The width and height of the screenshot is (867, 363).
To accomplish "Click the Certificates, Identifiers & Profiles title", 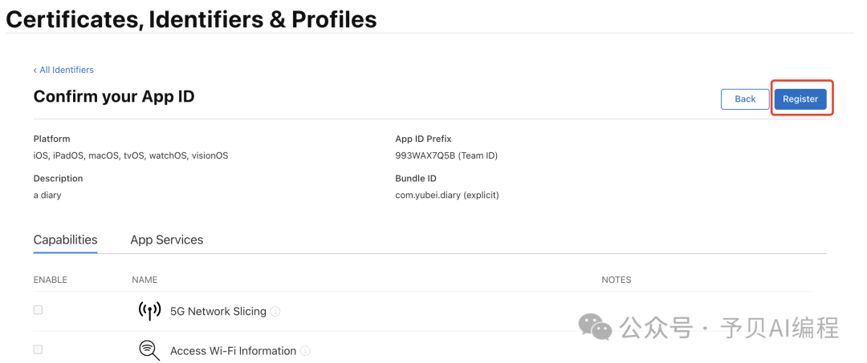I will [191, 18].
